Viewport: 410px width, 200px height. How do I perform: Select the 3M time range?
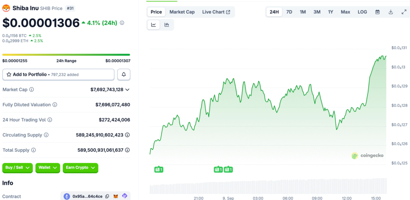click(317, 12)
